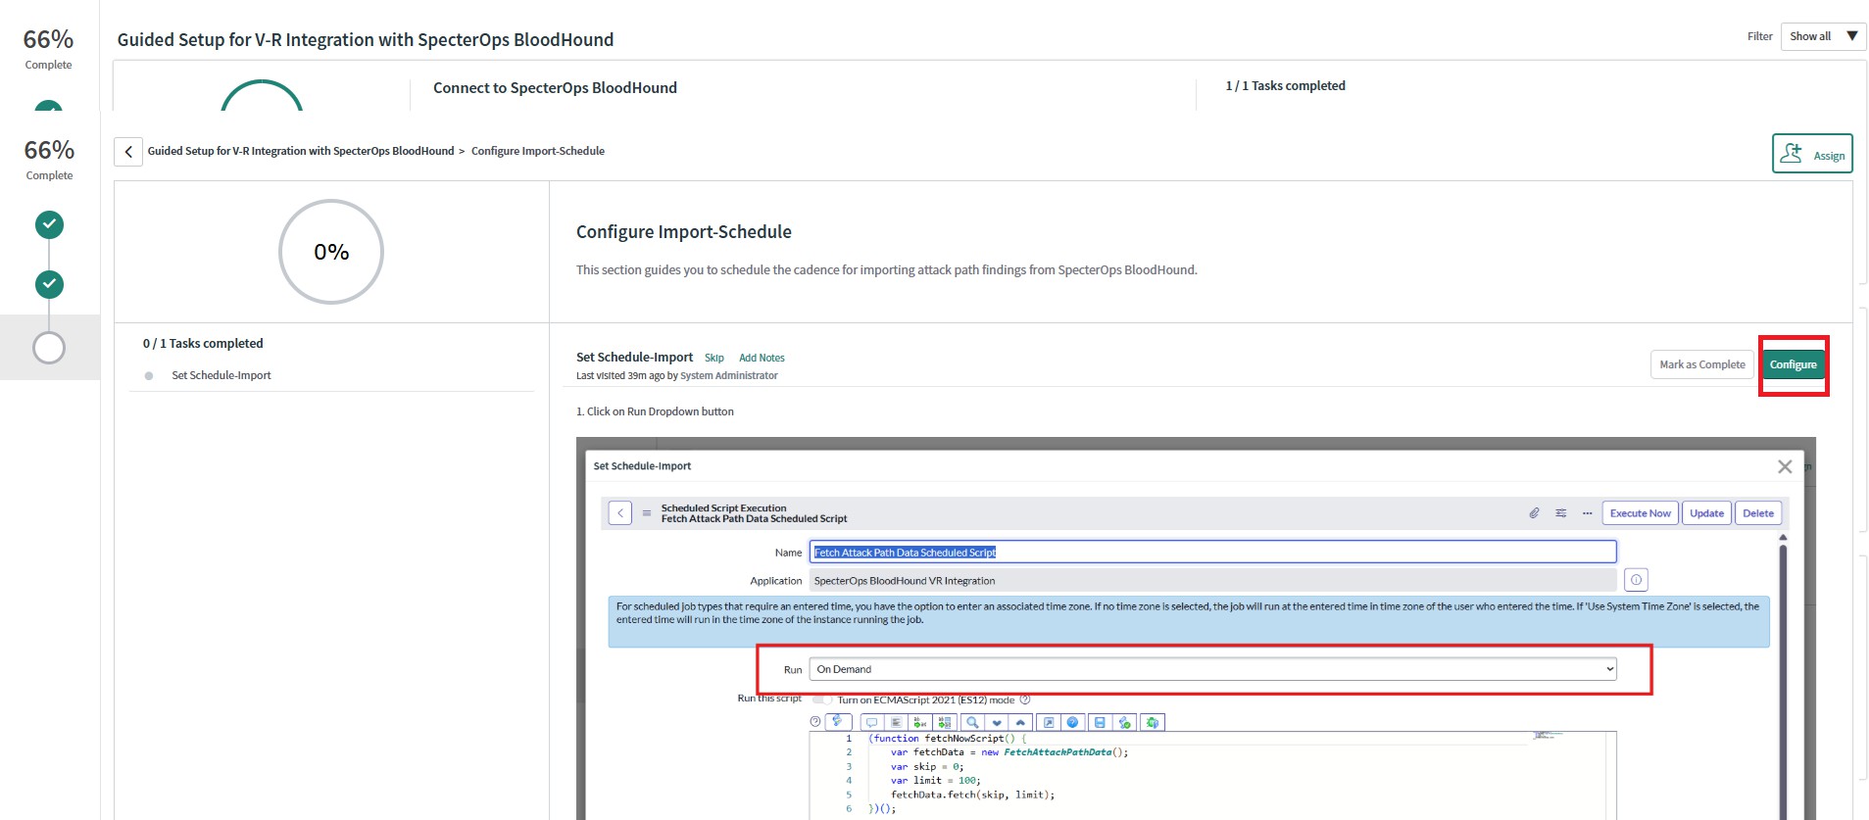Open the Filter Show all dropdown

[1822, 36]
